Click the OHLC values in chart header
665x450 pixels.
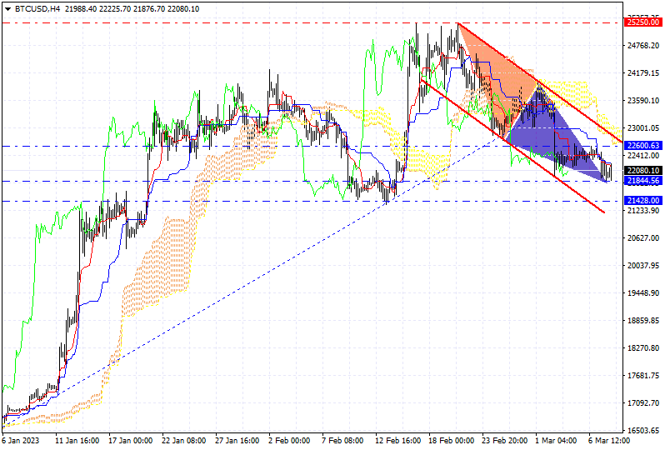132,9
